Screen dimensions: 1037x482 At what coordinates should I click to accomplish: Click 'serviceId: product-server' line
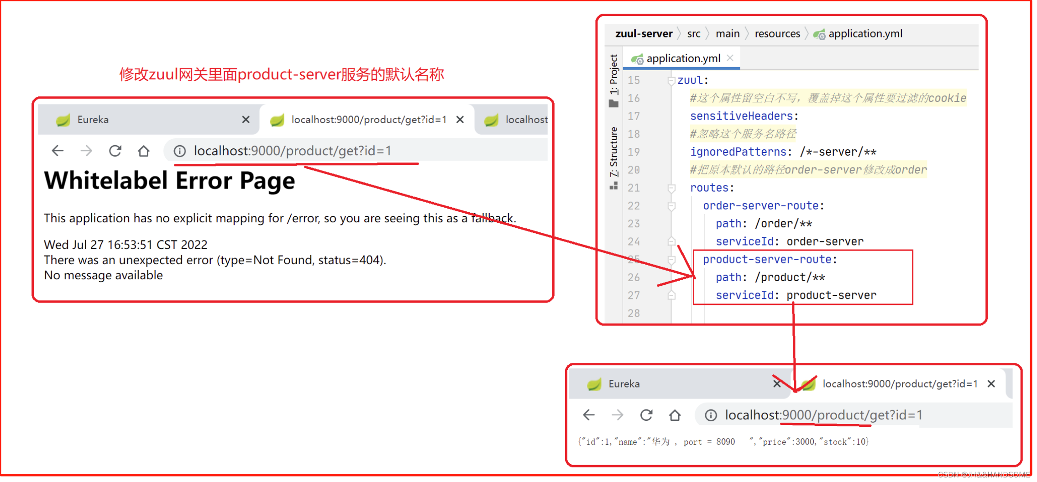[796, 295]
